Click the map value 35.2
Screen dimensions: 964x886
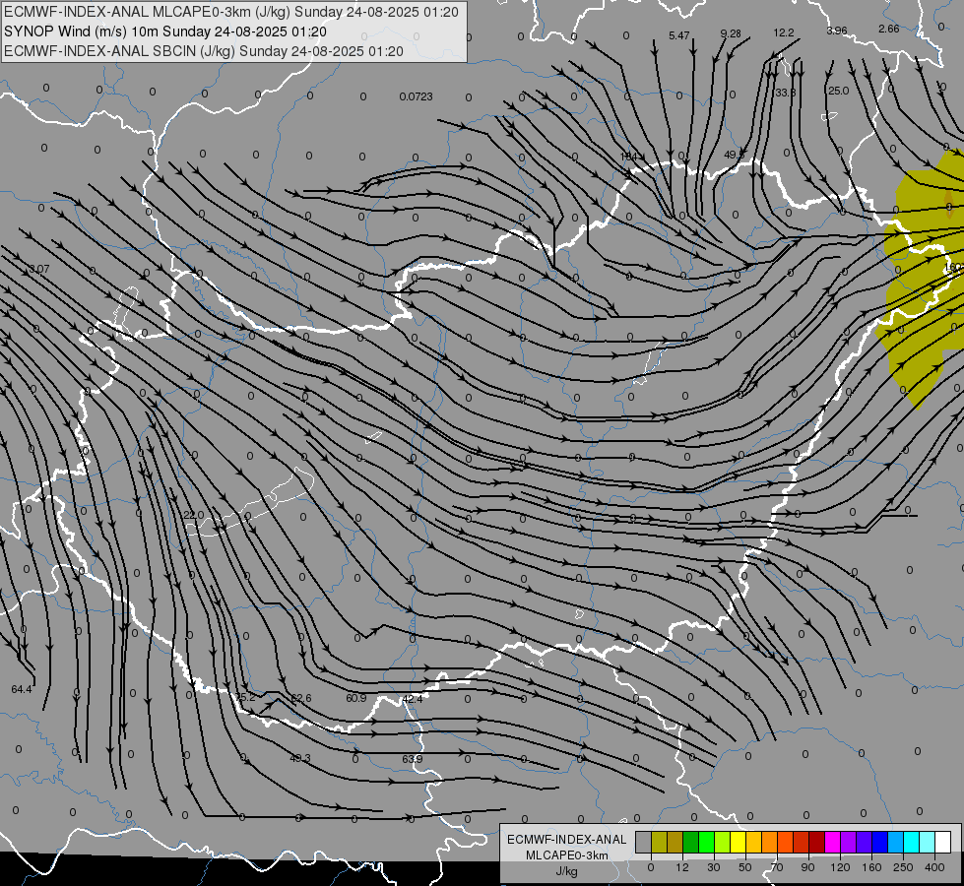point(244,697)
